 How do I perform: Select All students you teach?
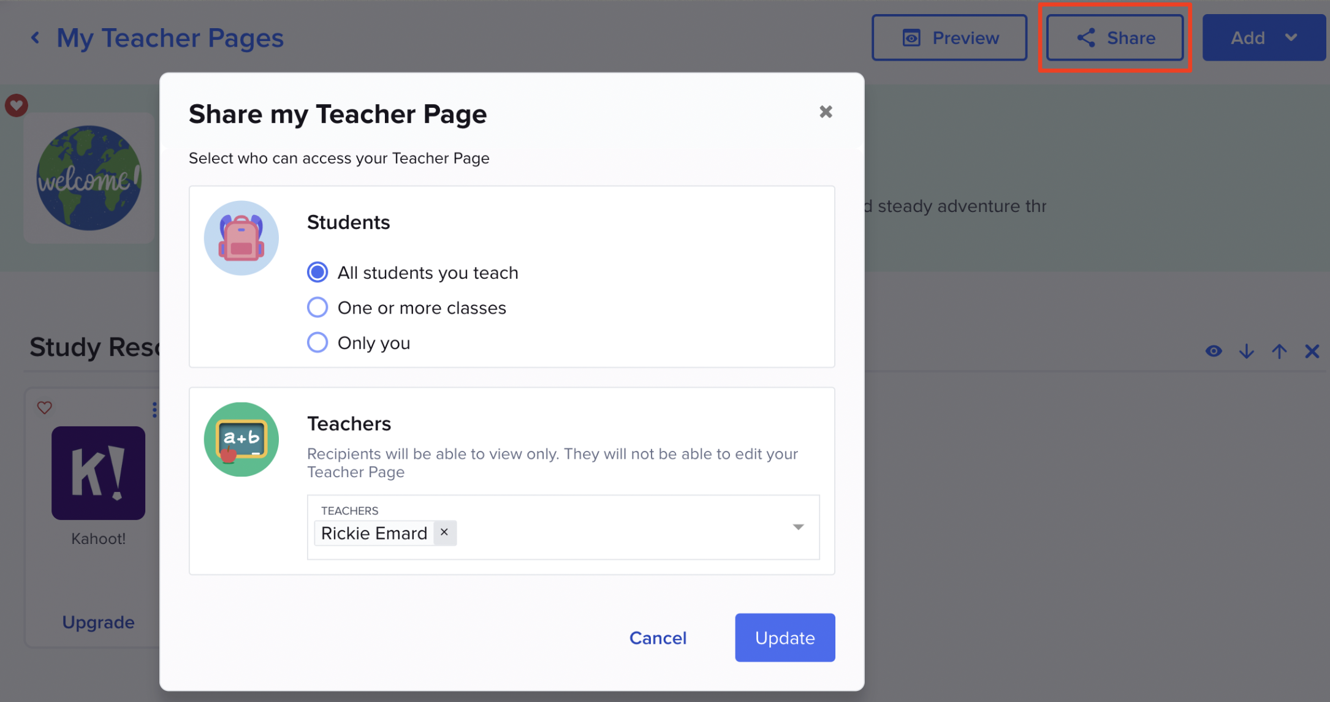pyautogui.click(x=317, y=272)
